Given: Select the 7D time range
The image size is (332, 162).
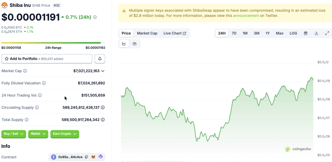Looking at the screenshot, I should click(x=234, y=33).
